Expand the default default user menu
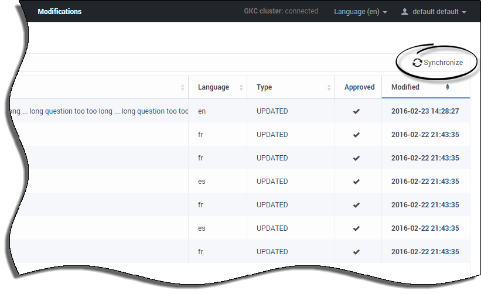 [x=439, y=12]
